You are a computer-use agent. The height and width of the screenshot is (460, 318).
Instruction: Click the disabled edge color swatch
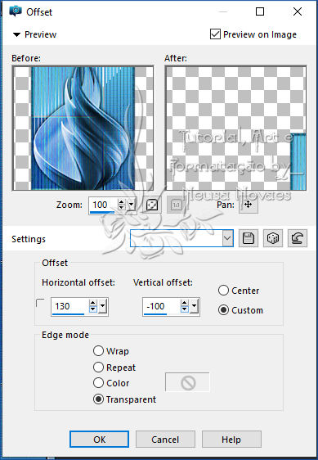pos(187,382)
